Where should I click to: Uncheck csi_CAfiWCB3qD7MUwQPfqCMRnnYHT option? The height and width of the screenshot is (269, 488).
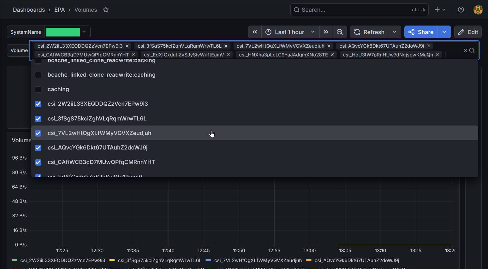[38, 162]
